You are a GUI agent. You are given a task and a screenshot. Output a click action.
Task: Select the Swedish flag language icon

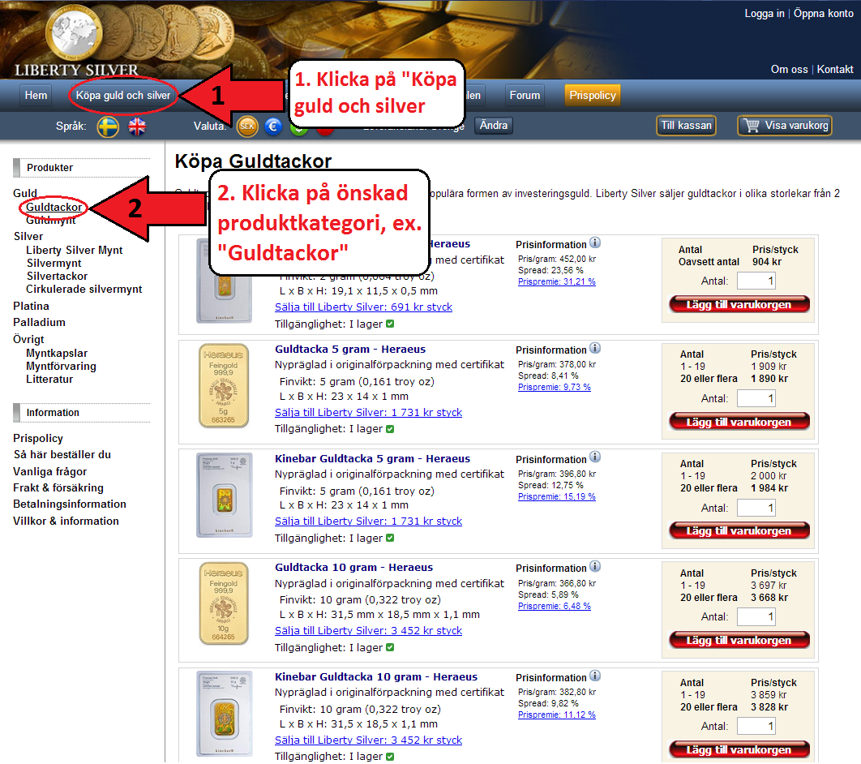(x=108, y=127)
